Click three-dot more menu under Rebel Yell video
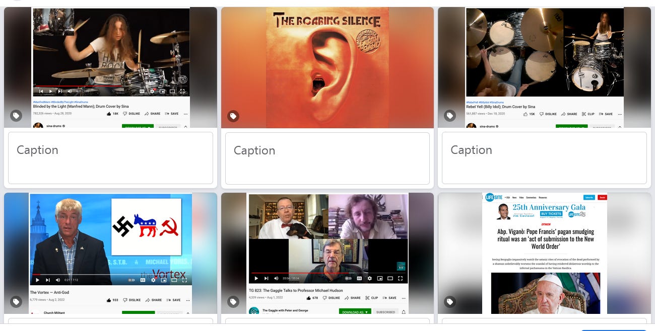Viewport: 655px width, 331px height. [x=619, y=114]
